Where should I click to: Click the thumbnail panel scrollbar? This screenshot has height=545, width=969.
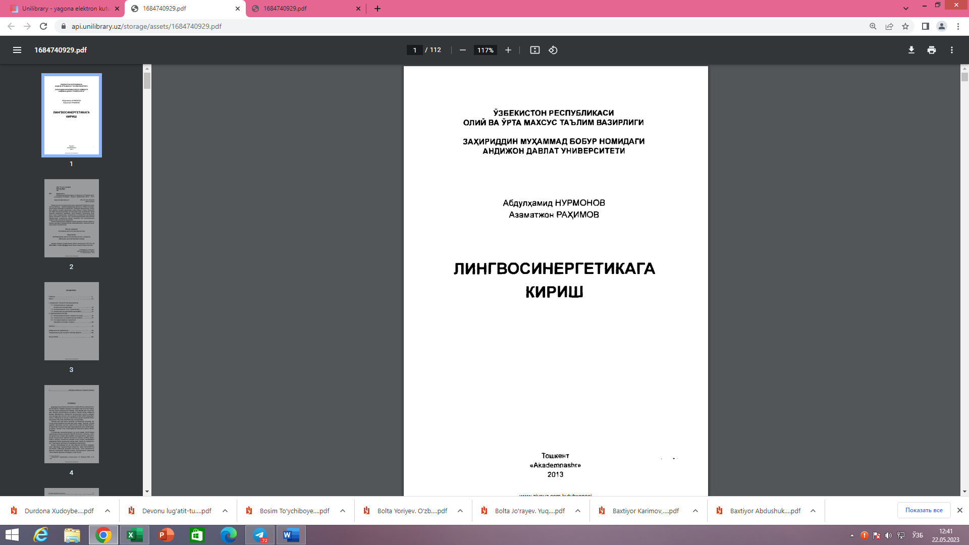[x=147, y=81]
